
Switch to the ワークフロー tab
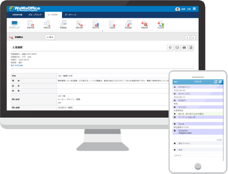[x=53, y=15]
